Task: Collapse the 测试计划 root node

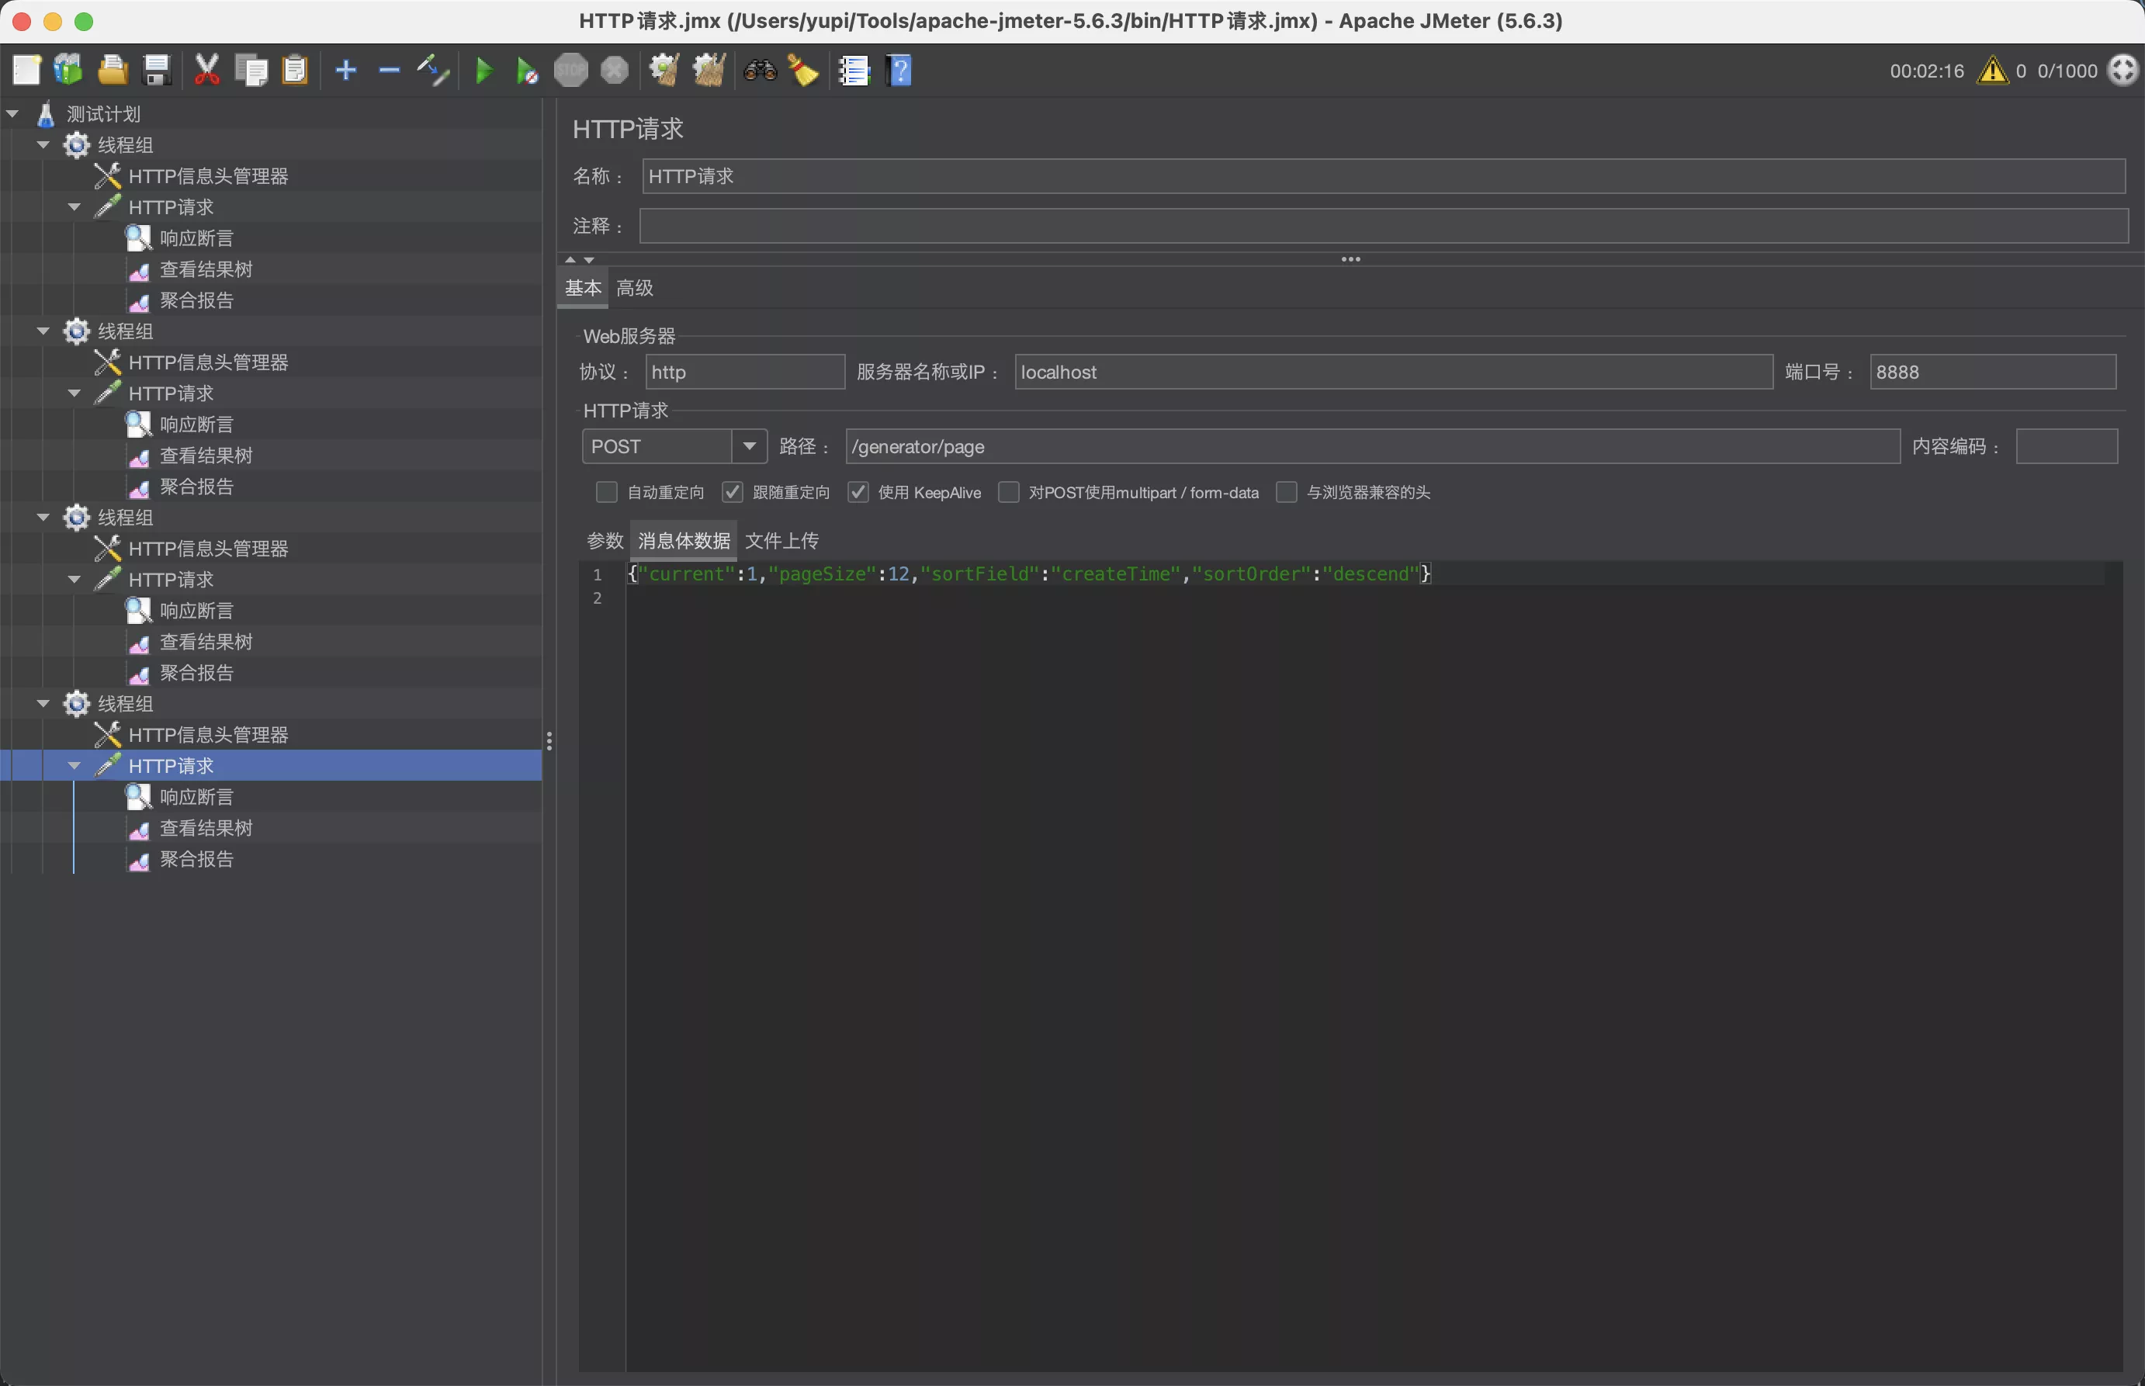Action: [12, 114]
